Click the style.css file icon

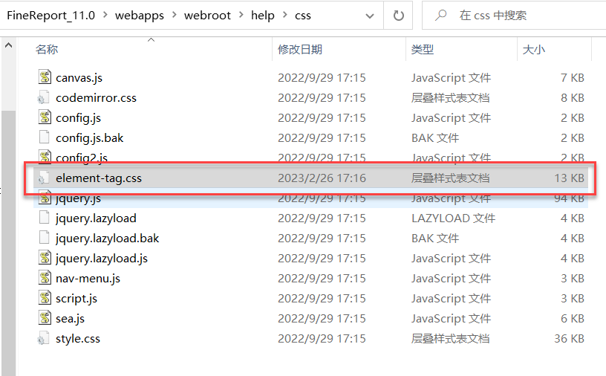[x=44, y=338]
